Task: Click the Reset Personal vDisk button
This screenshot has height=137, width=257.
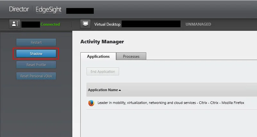Action: (36, 76)
